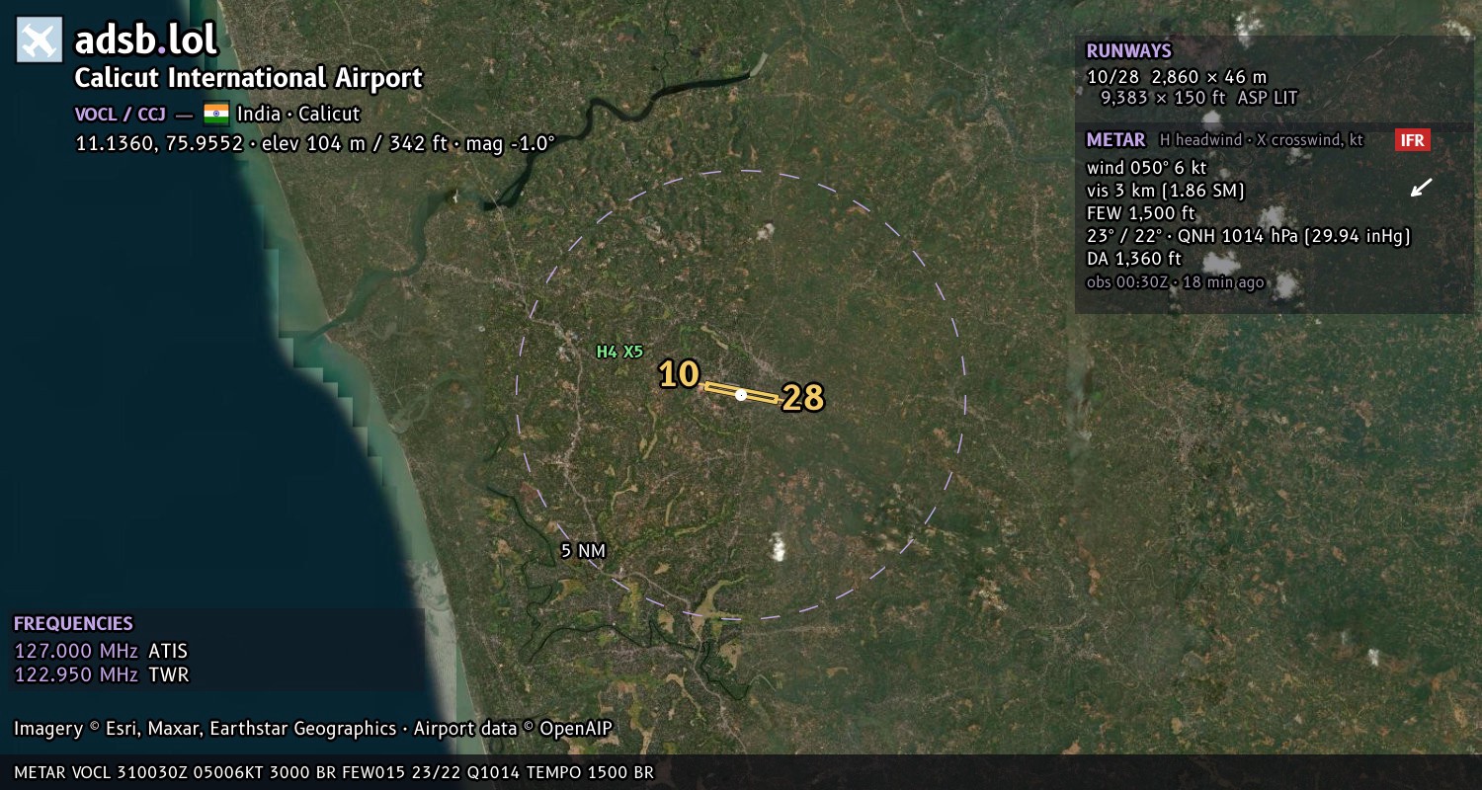This screenshot has width=1482, height=790.
Task: Click the 9,383 × 150 ft ASP LIT line
Action: (x=1198, y=98)
